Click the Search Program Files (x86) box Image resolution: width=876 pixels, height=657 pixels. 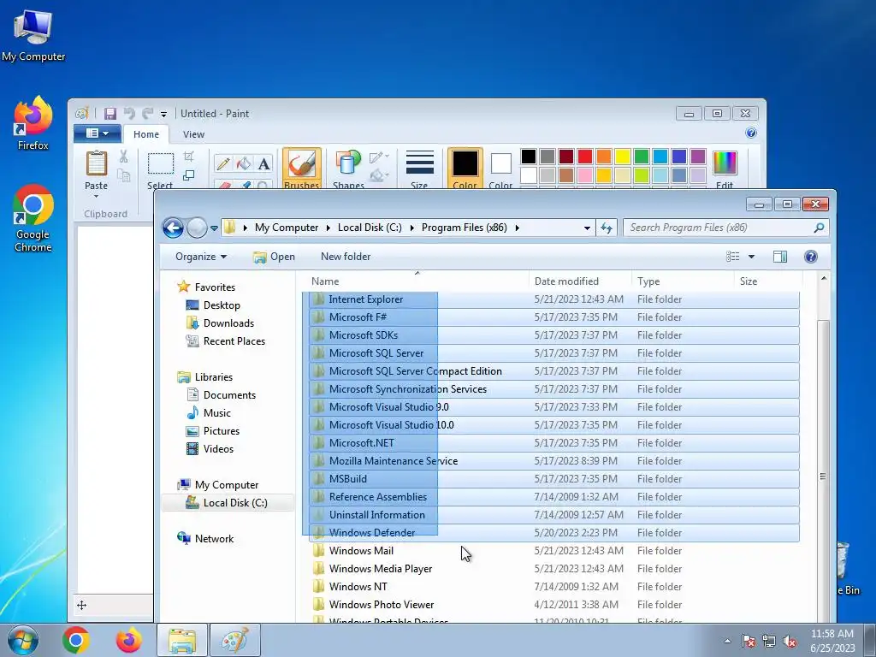(x=725, y=228)
